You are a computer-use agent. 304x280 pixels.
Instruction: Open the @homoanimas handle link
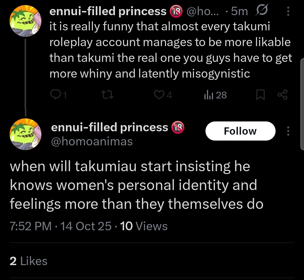[92, 141]
